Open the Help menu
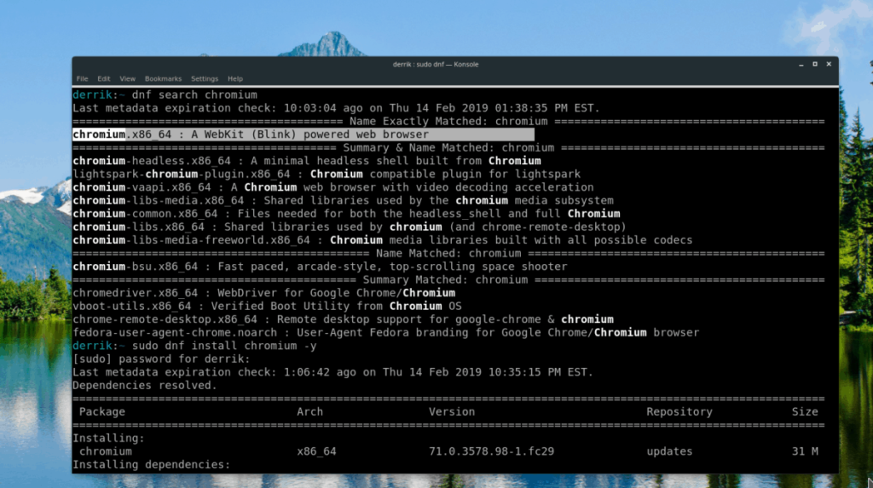 click(x=235, y=79)
